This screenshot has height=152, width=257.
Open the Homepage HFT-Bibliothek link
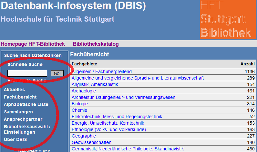pyautogui.click(x=33, y=44)
